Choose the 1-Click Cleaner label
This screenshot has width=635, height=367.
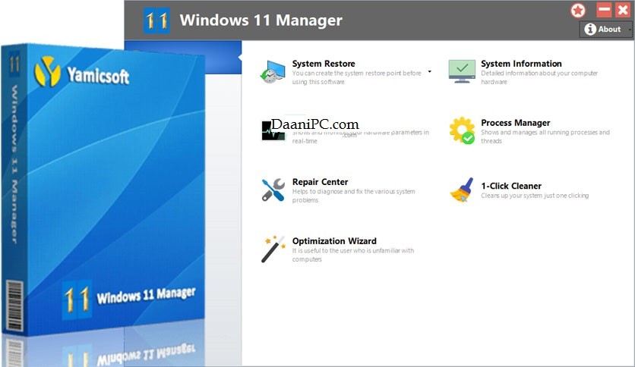pos(511,186)
